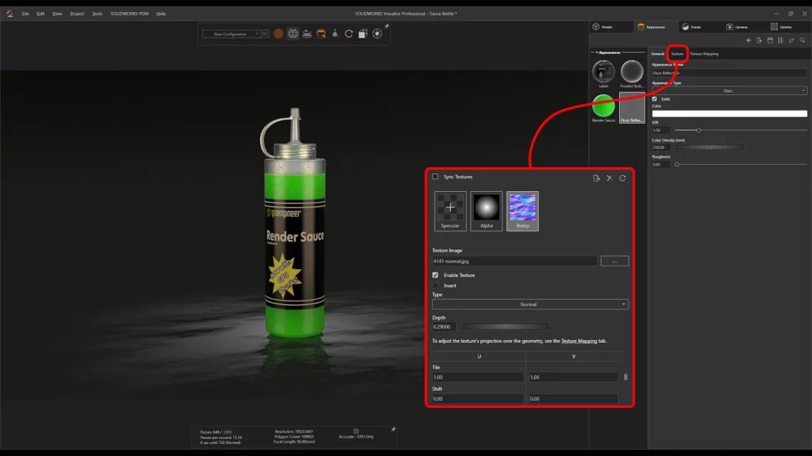Click the turntable icon in the toolbar
The image size is (812, 456).
coord(307,33)
